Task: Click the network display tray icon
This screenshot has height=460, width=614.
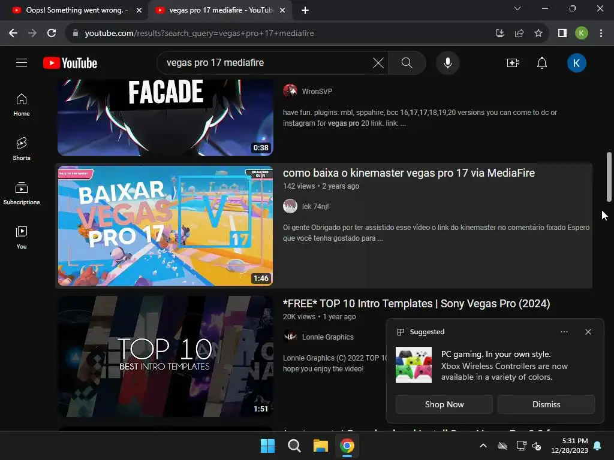Action: pos(521,446)
